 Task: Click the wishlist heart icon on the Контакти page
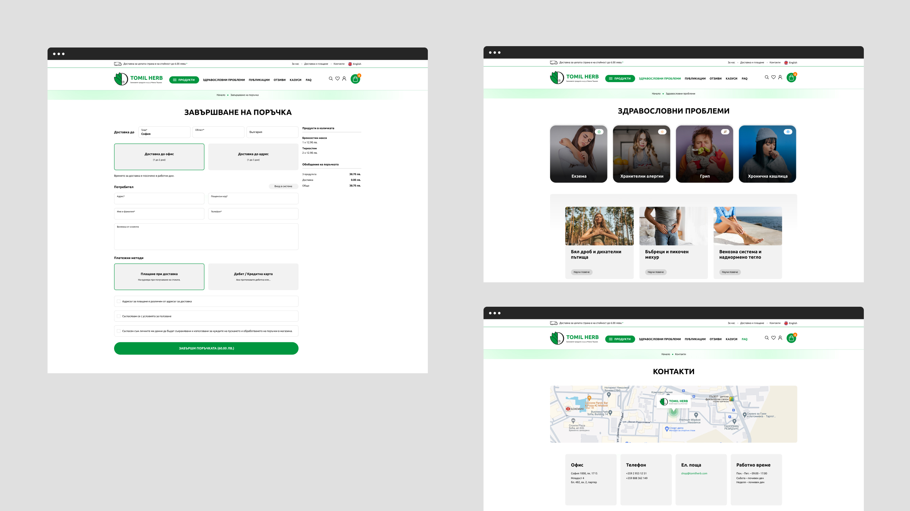773,338
